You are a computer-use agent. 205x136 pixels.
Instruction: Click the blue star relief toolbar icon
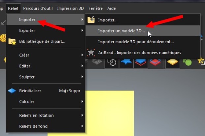pos(126,63)
